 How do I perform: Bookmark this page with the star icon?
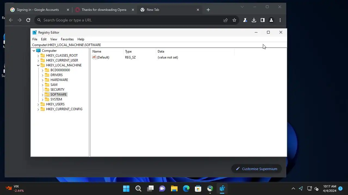pyautogui.click(x=234, y=20)
